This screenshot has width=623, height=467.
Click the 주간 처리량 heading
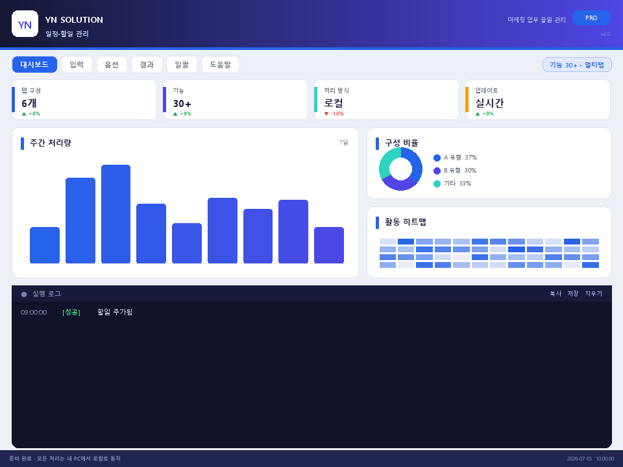pos(51,143)
